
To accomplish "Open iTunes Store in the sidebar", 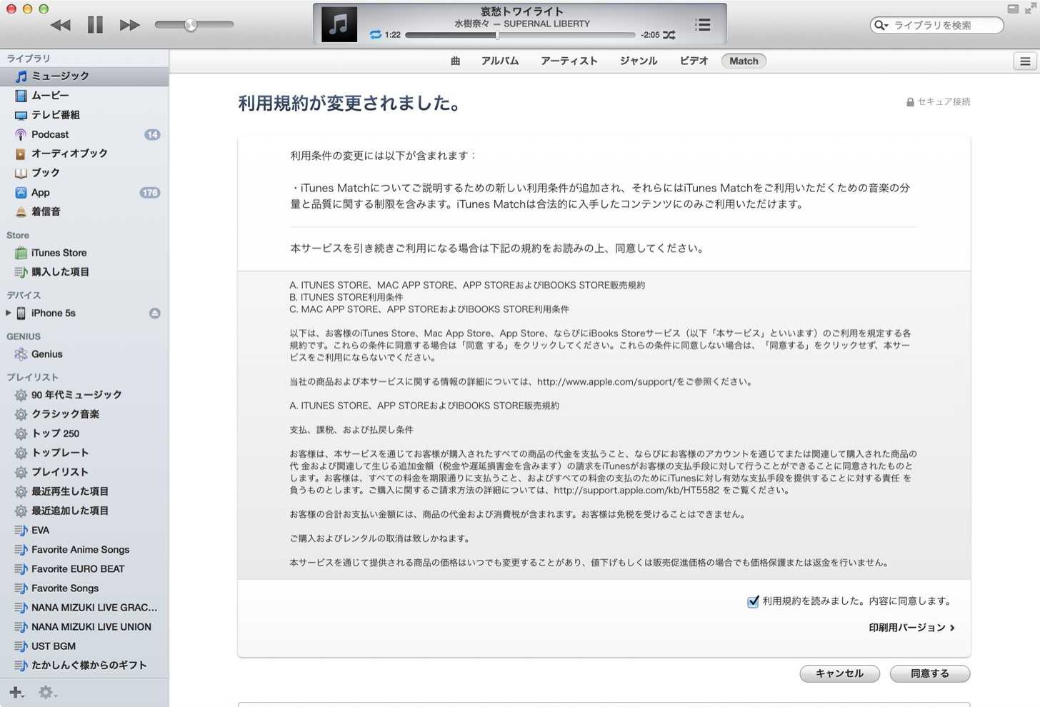I will coord(84,253).
